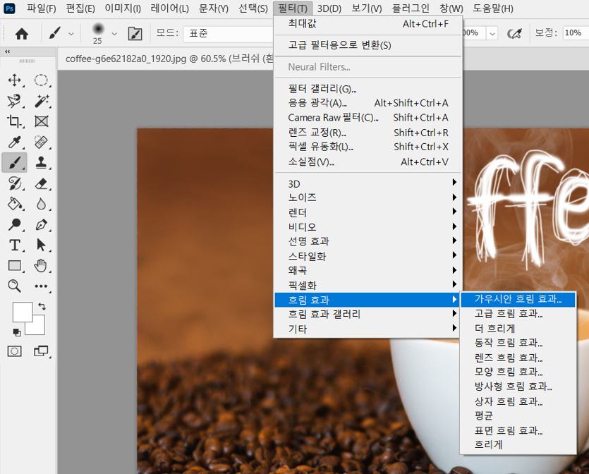589x474 pixels.
Task: Select the Pen tool
Action: [x=41, y=224]
